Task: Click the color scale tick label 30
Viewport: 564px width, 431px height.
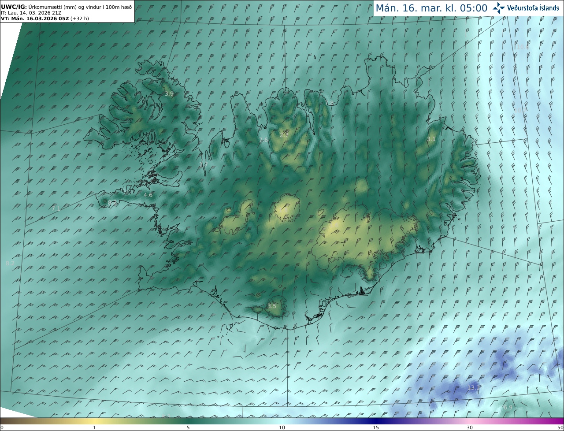Action: [470, 428]
